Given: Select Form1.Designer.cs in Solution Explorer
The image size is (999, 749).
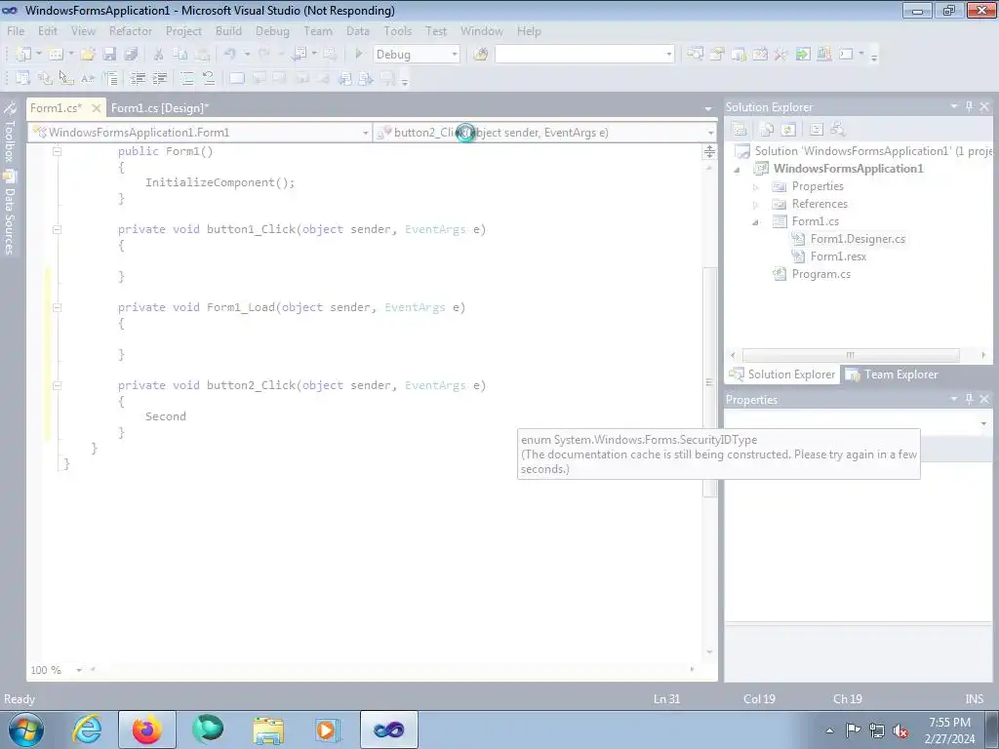Looking at the screenshot, I should coord(858,239).
